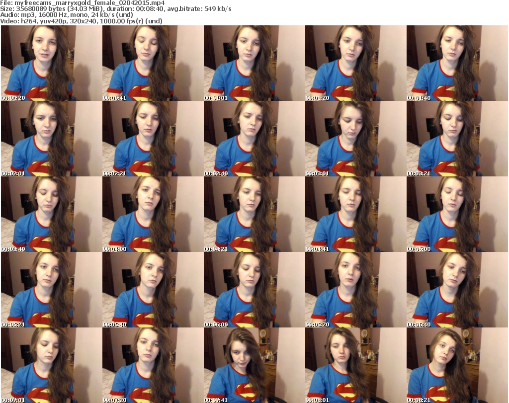
Task: Open the frame at 00:03:01
Action: pyautogui.click(x=356, y=139)
